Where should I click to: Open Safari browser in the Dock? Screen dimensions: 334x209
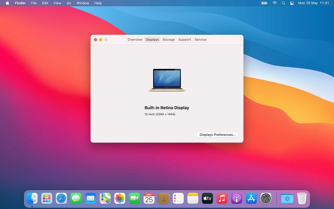(61, 198)
